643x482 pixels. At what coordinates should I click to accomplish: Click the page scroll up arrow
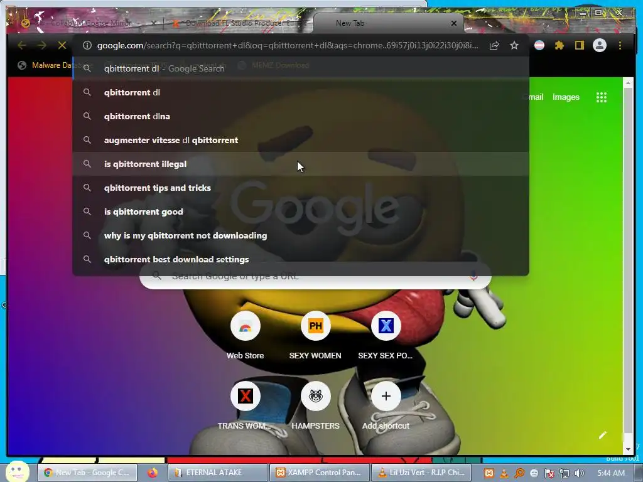[x=628, y=83]
